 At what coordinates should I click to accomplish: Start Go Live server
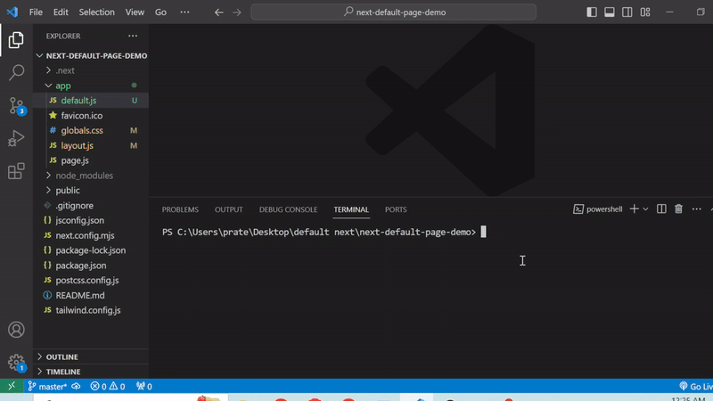click(696, 387)
